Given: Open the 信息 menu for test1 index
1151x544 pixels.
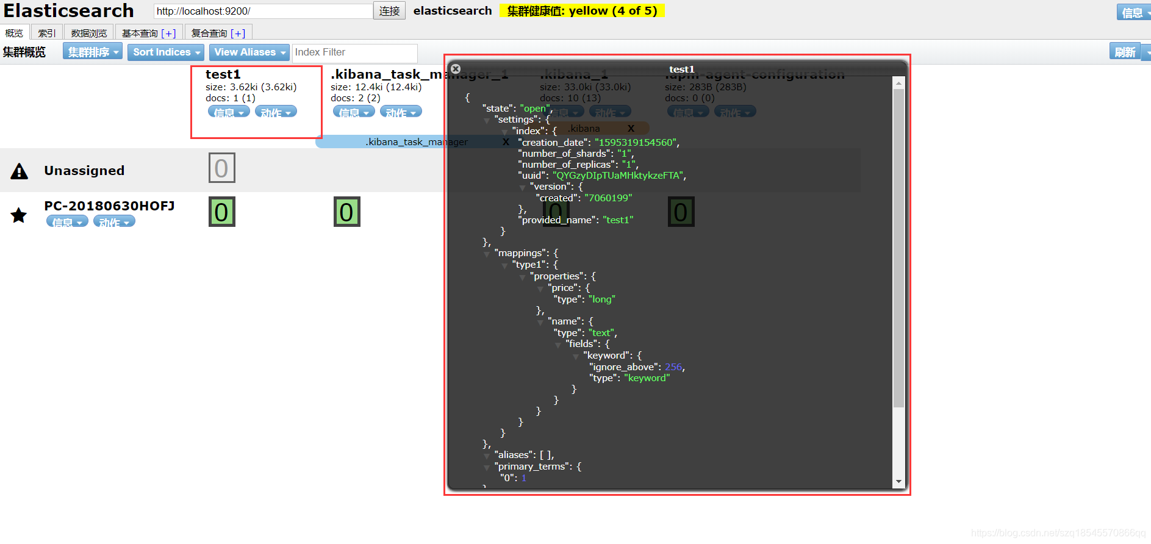Looking at the screenshot, I should [x=229, y=112].
